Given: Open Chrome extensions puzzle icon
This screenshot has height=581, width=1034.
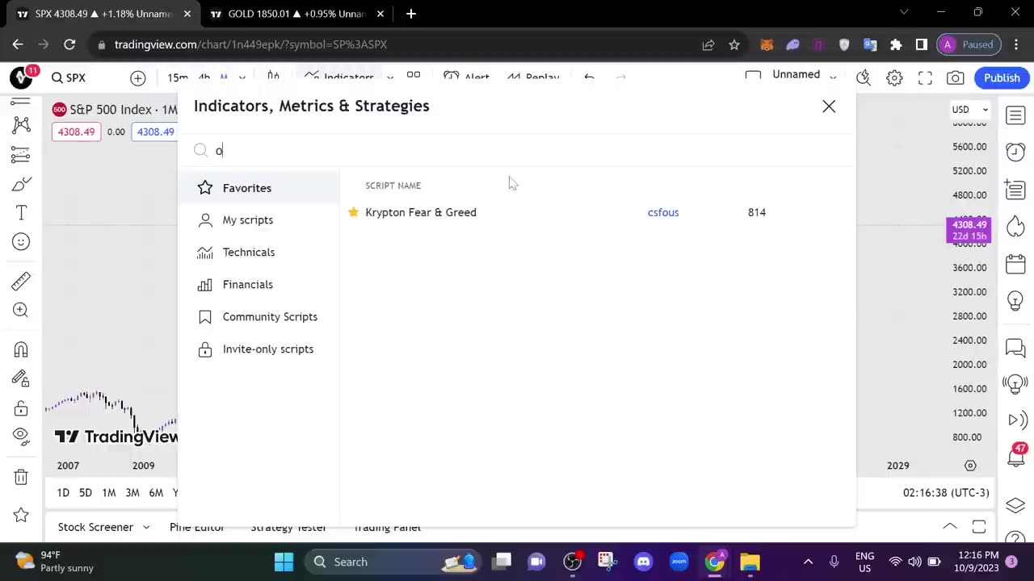Looking at the screenshot, I should (x=896, y=44).
